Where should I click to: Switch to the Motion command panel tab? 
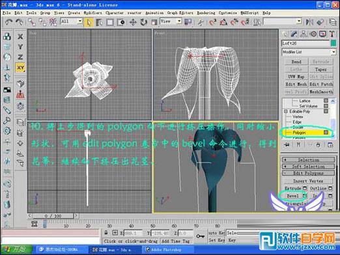point(313,34)
